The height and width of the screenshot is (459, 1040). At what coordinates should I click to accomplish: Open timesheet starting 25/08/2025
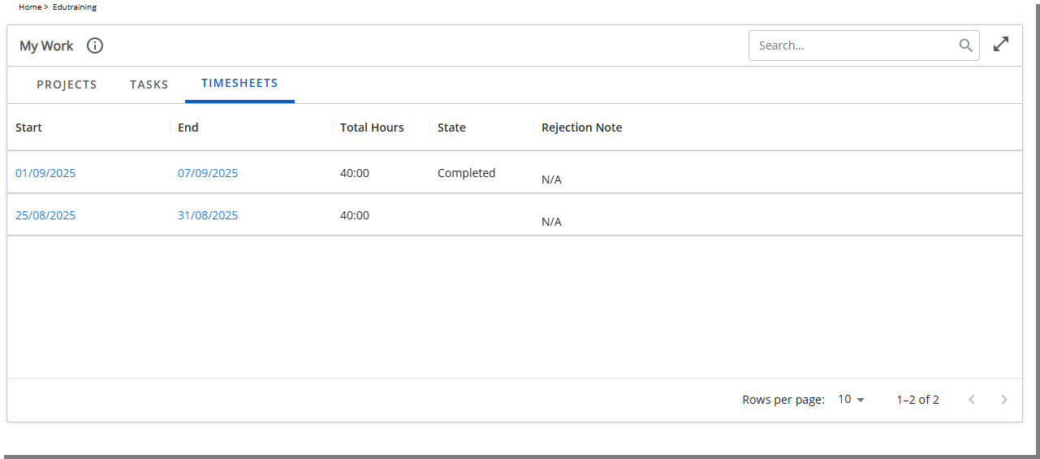coord(45,215)
